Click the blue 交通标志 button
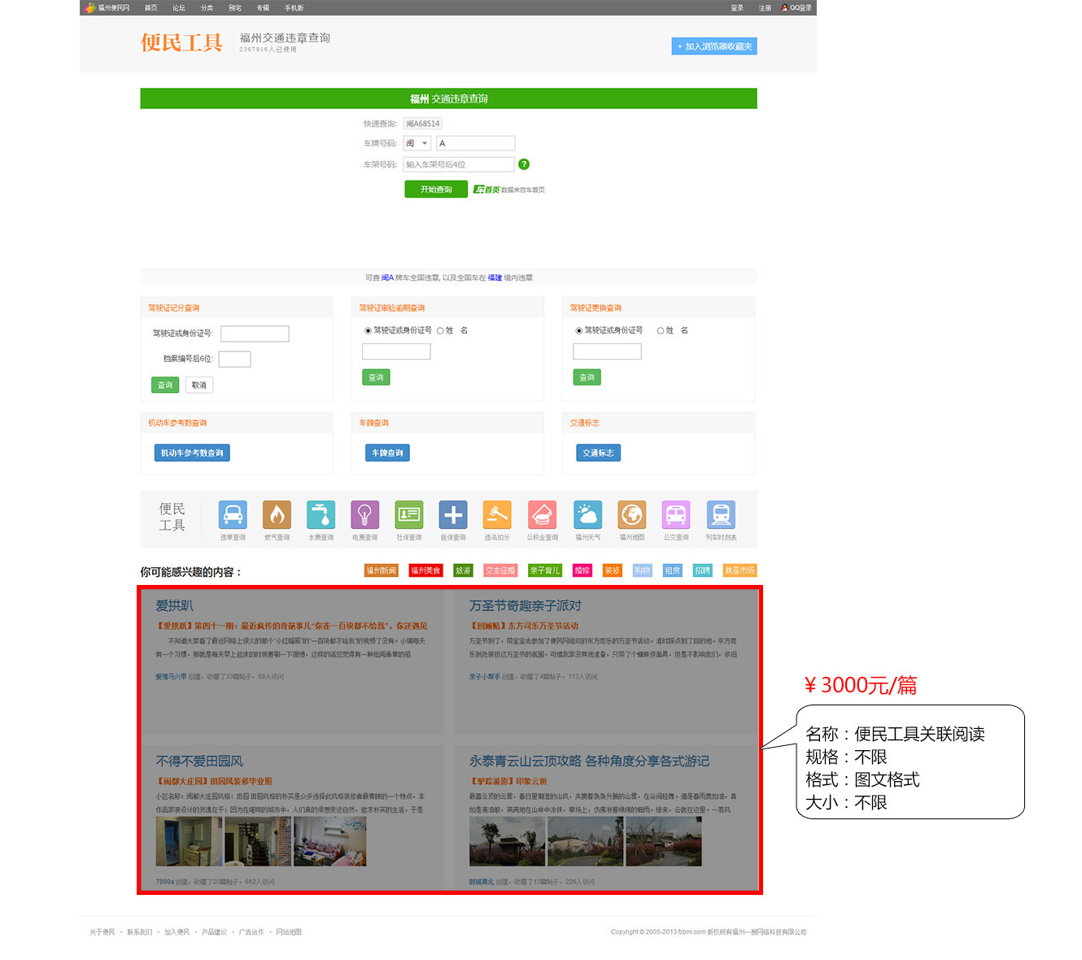Viewport: 1082px width, 960px height. pyautogui.click(x=599, y=453)
